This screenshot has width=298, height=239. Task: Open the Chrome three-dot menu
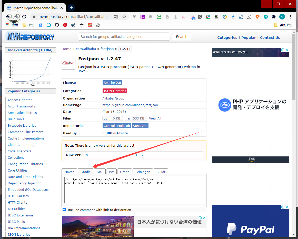tap(290, 17)
